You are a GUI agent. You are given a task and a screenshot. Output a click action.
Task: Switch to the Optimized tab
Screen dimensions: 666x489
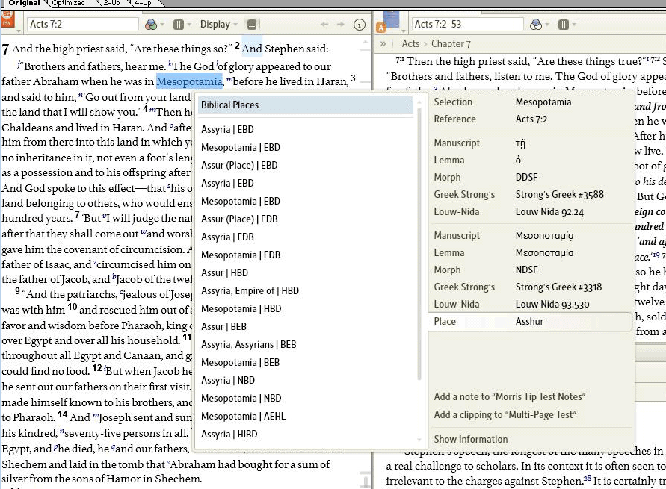pos(68,3)
